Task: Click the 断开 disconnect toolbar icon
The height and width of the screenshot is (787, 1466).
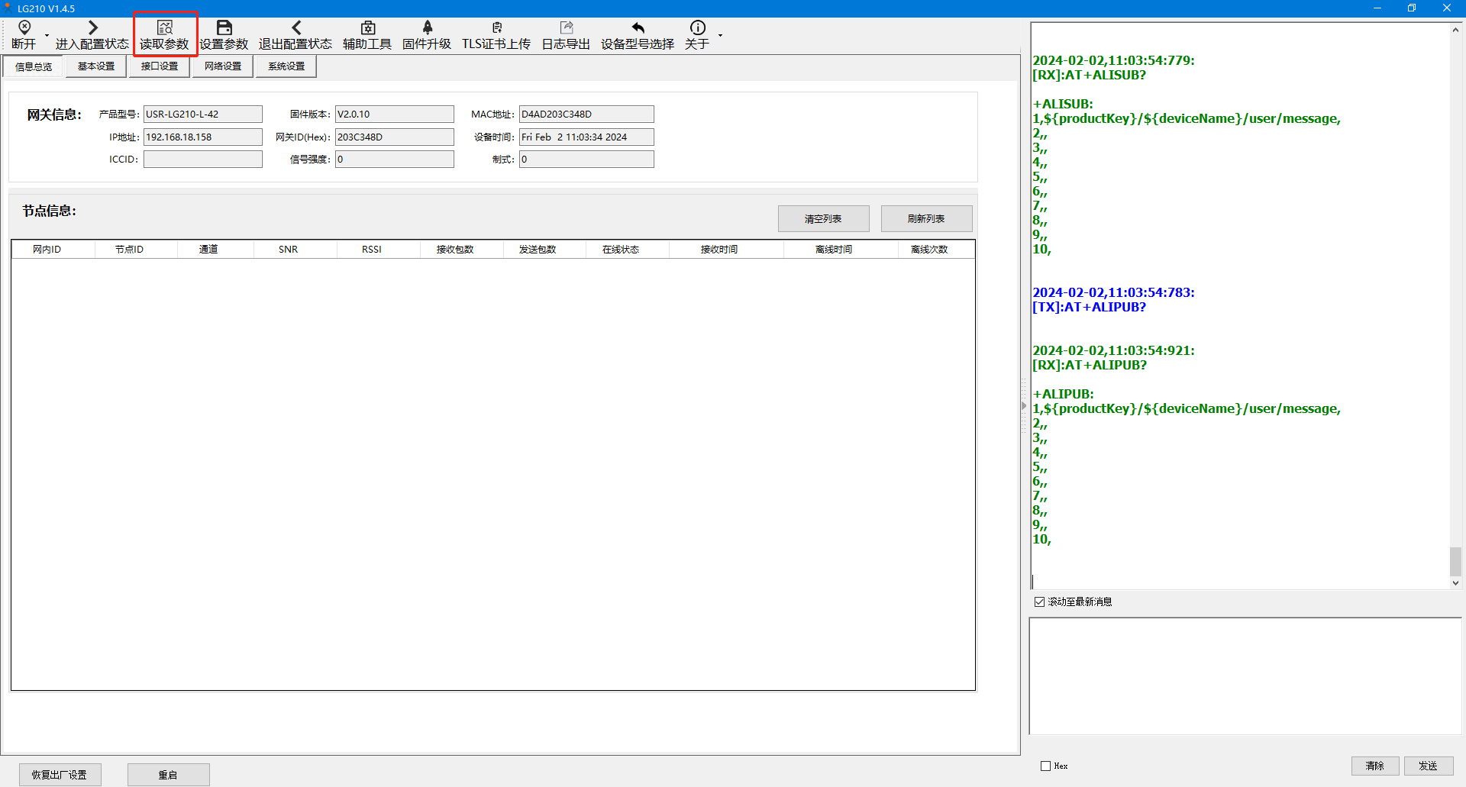Action: pos(24,27)
